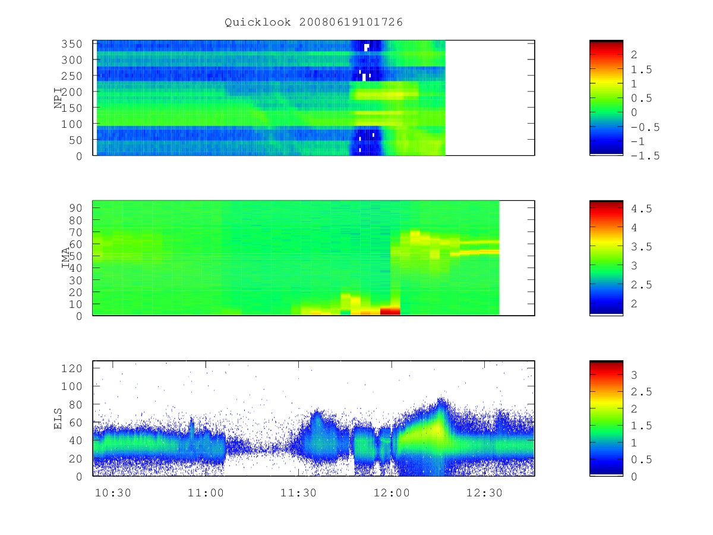
Task: Click the NPI panel color bar
Action: (x=606, y=98)
